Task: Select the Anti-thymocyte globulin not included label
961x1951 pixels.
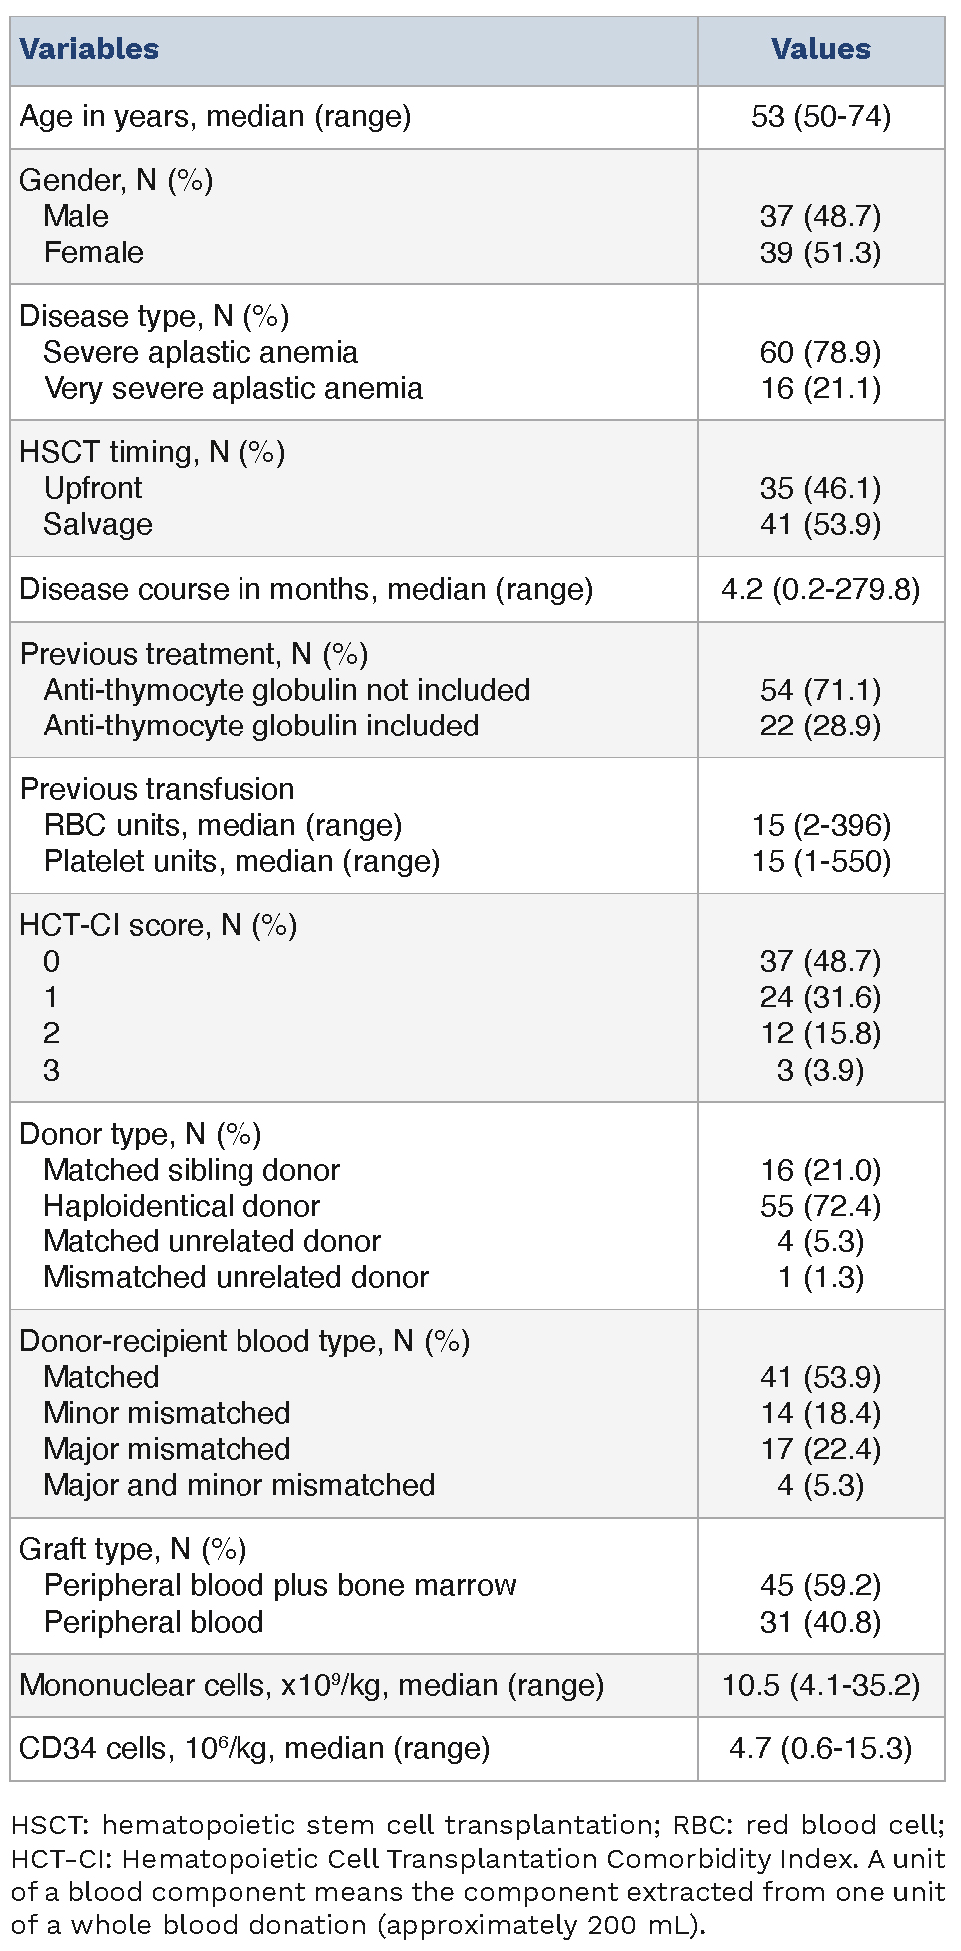Action: click(x=286, y=690)
